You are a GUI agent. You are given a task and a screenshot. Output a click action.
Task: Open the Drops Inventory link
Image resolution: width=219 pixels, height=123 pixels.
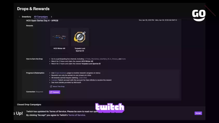(x=61, y=73)
